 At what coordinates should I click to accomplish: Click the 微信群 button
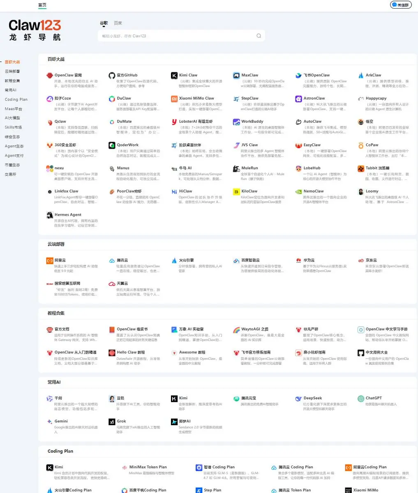(x=401, y=5)
